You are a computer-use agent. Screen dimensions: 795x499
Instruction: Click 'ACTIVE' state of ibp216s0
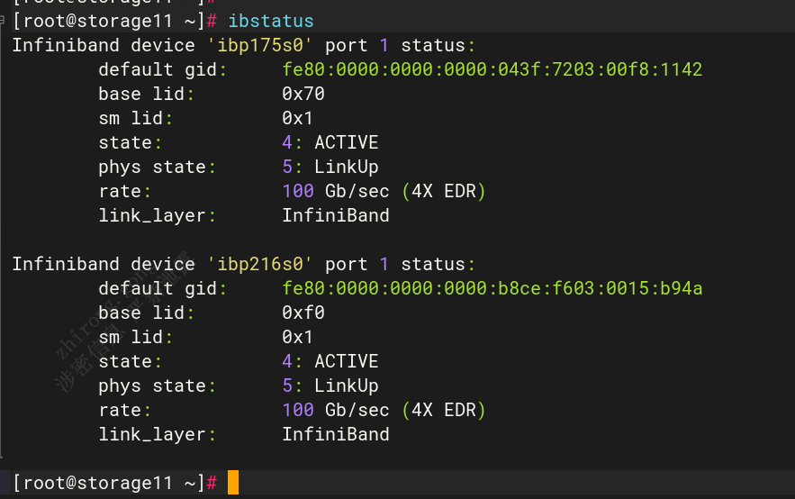[347, 361]
